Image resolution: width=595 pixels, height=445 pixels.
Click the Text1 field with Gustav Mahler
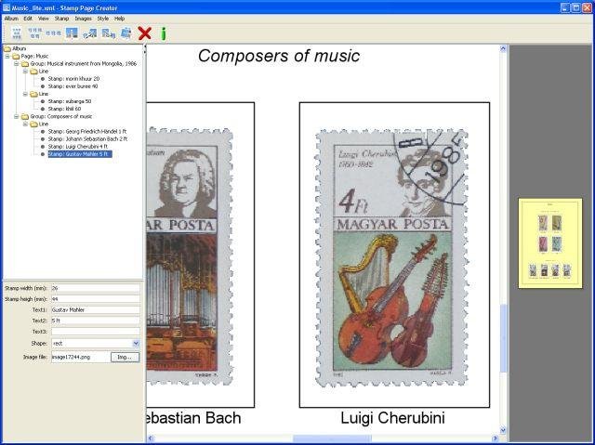(x=95, y=310)
